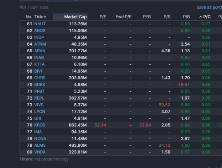Select KROS P/E value 52.14
Screen dimensions: 222x168
[x=100, y=125]
